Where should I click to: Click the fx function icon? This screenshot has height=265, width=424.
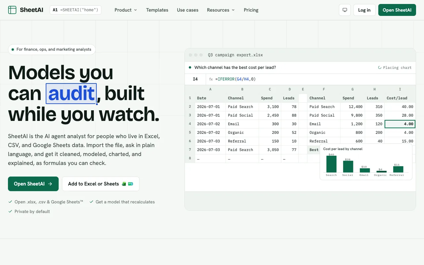pos(211,79)
